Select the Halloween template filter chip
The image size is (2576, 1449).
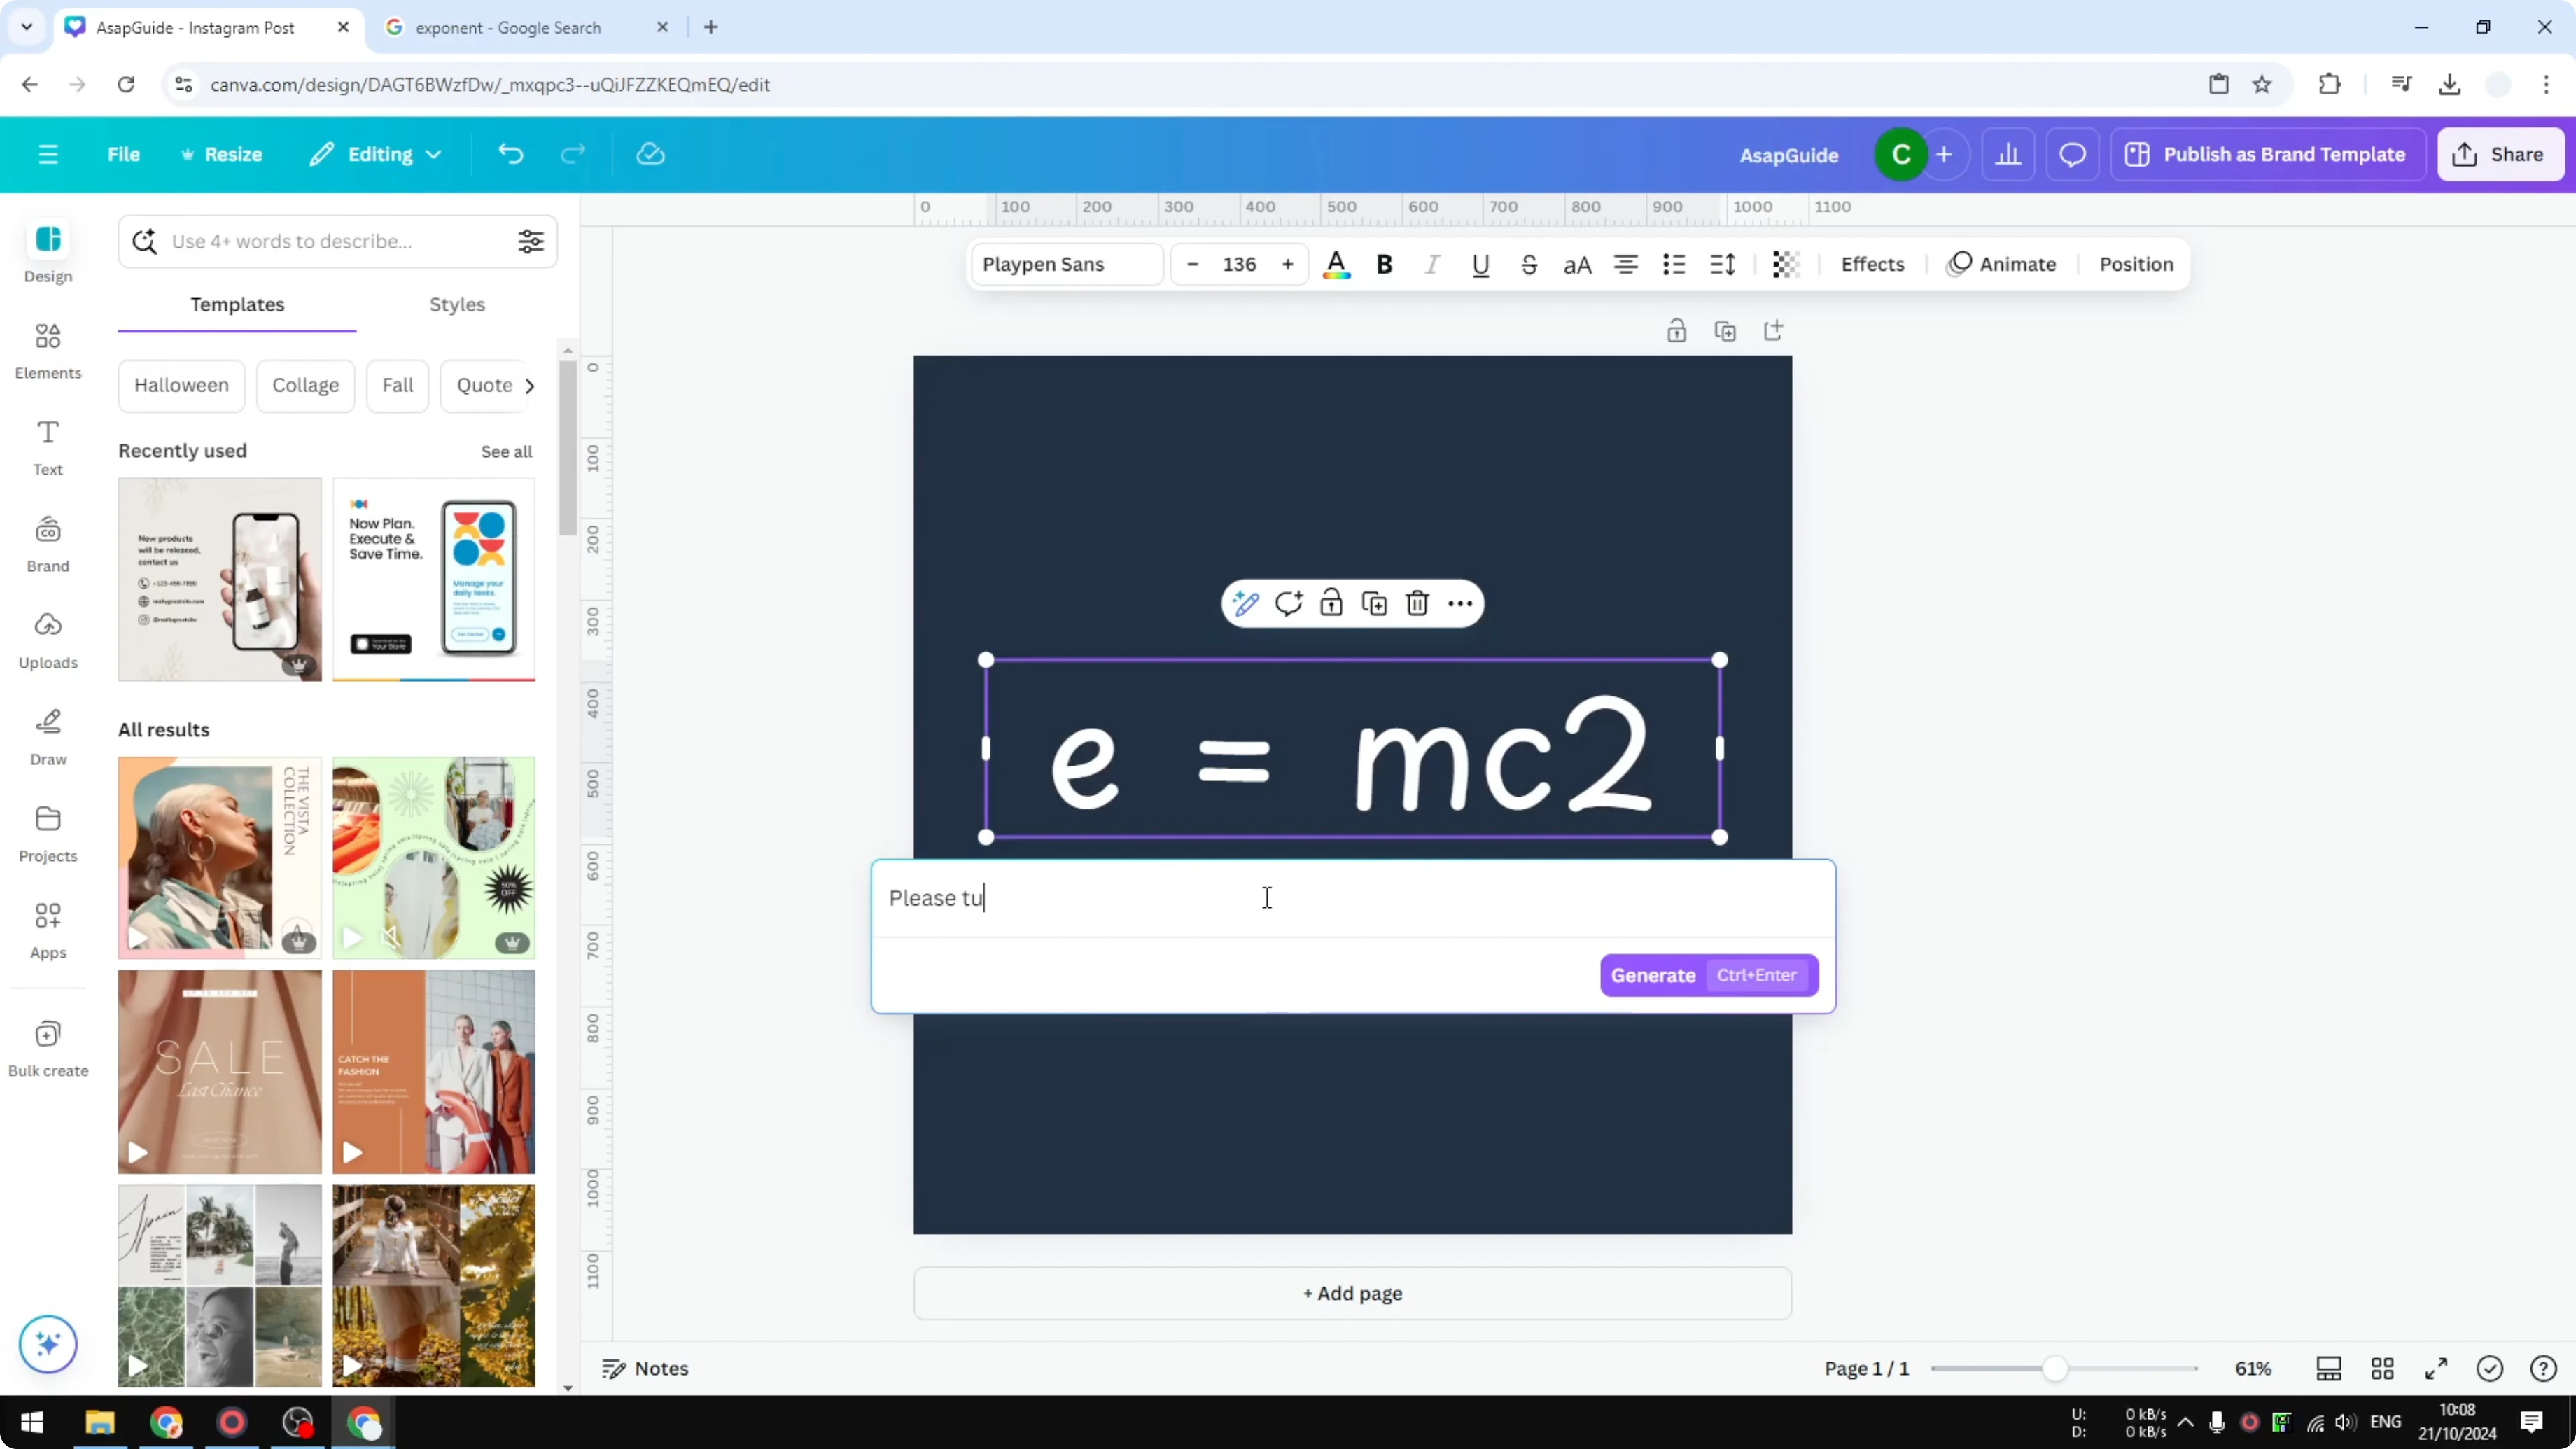point(181,385)
